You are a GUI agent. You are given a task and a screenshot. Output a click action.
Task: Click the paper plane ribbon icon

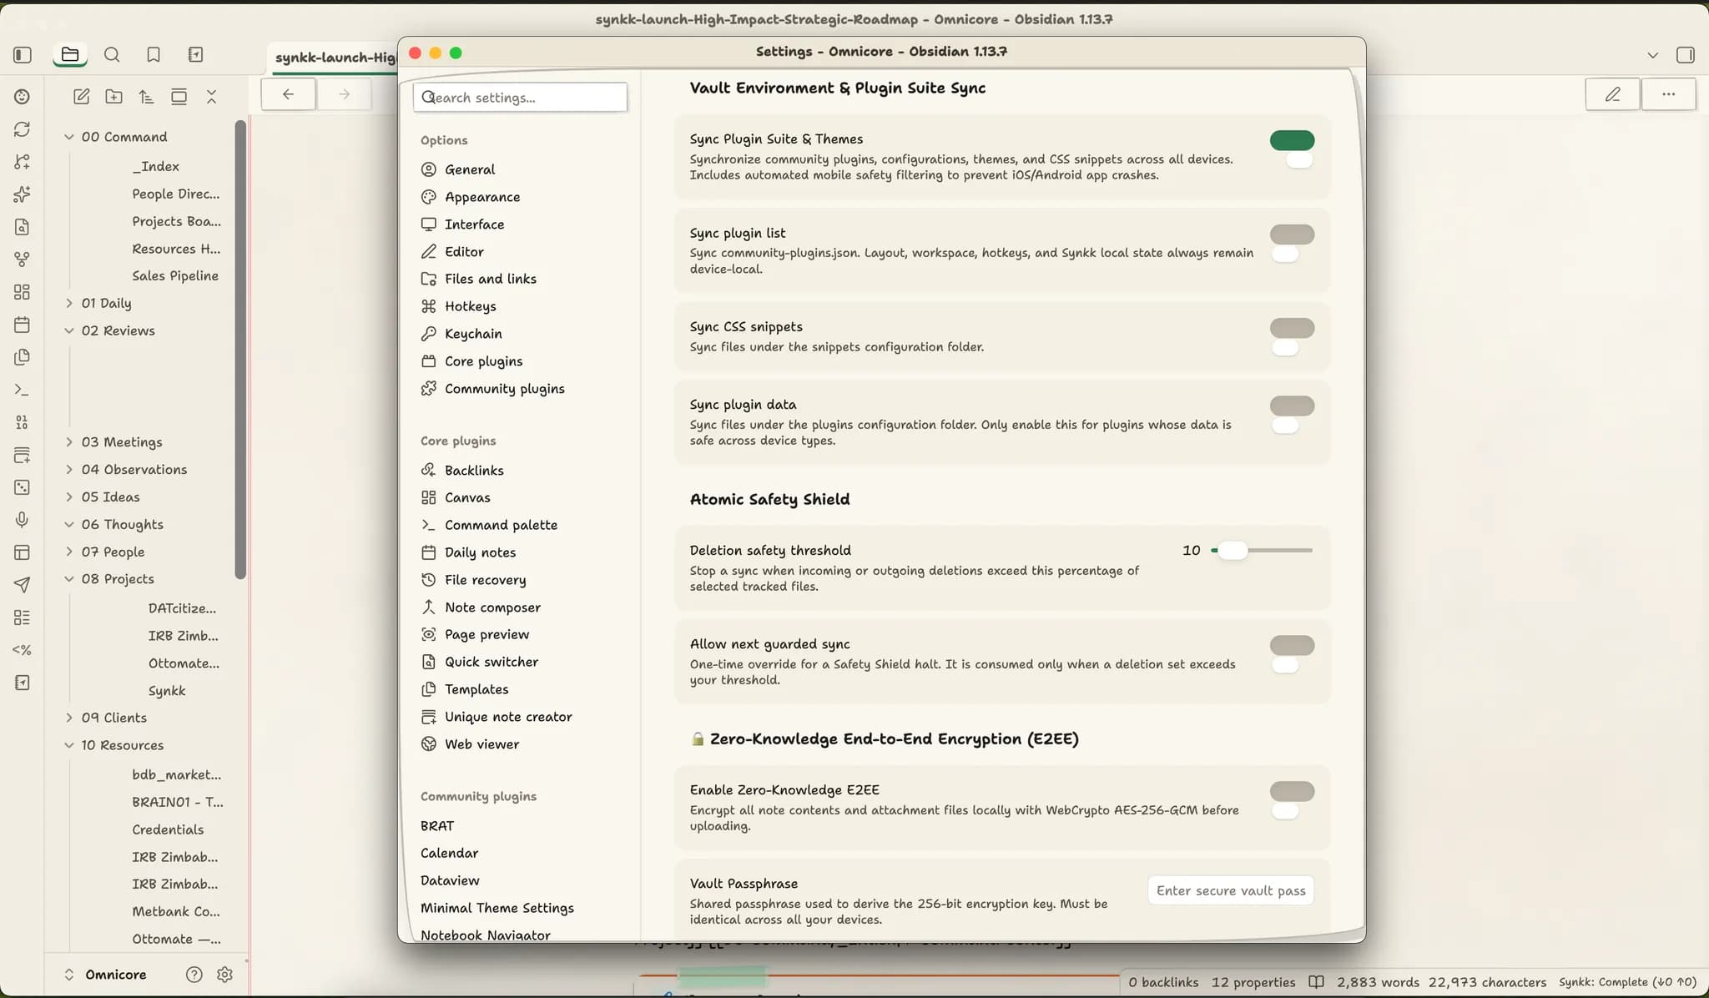click(23, 585)
